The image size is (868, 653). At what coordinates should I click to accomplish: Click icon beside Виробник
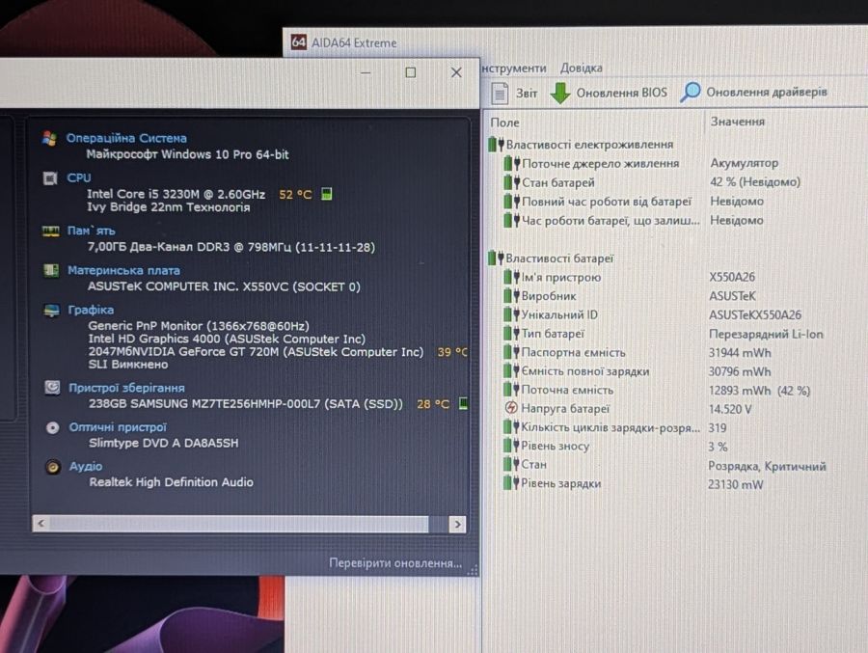(x=512, y=296)
